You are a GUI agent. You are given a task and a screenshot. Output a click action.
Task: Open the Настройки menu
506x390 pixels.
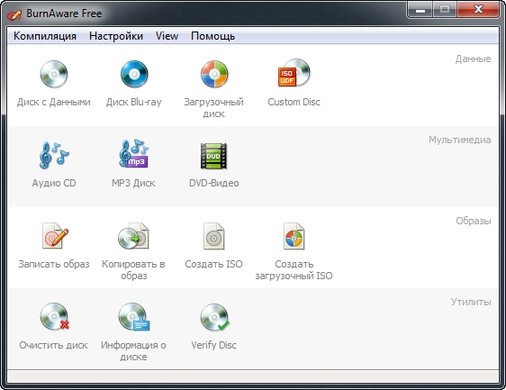pyautogui.click(x=116, y=36)
